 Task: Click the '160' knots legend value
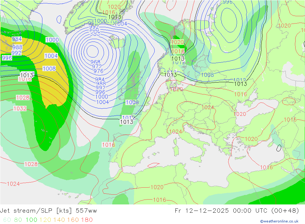point(73,220)
